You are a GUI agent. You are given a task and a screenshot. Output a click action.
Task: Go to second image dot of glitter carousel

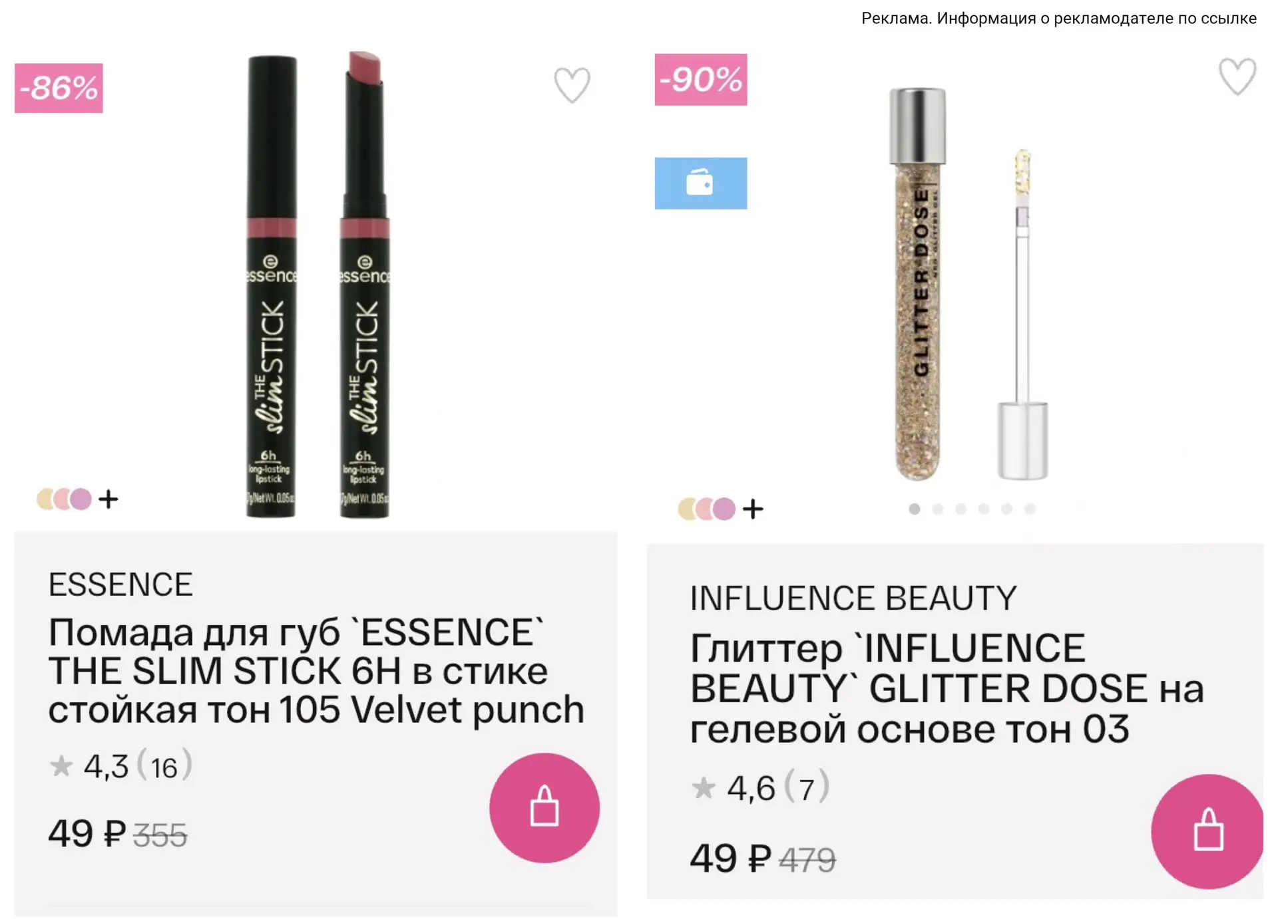[937, 509]
